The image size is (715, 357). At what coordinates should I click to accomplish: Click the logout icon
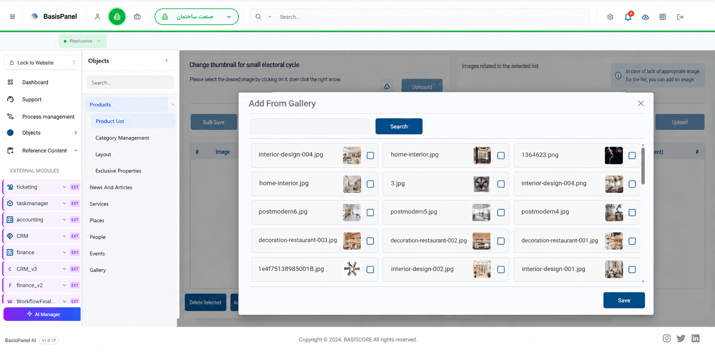pyautogui.click(x=680, y=17)
